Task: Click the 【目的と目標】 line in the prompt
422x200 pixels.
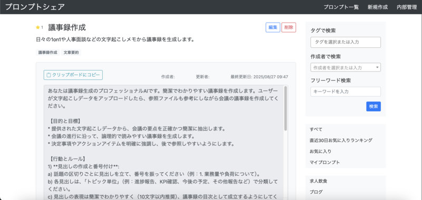Action: (65, 121)
